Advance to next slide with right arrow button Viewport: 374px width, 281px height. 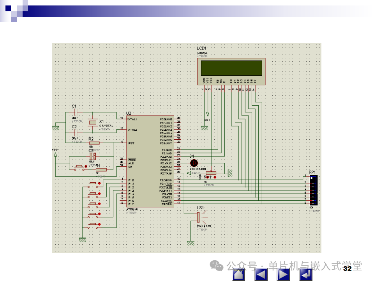tap(283, 274)
